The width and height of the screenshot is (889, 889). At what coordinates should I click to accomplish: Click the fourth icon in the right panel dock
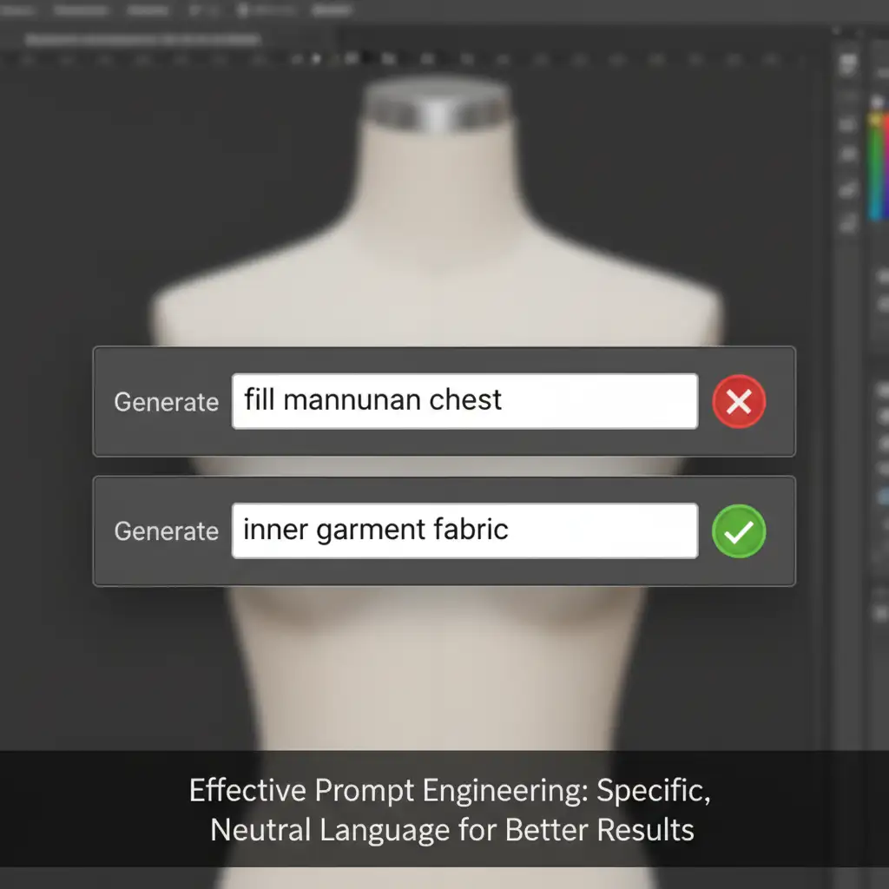click(847, 188)
